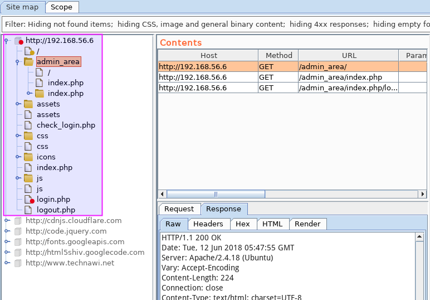Expand the index.php folder under admin_area
430x300 pixels.
tap(29, 93)
